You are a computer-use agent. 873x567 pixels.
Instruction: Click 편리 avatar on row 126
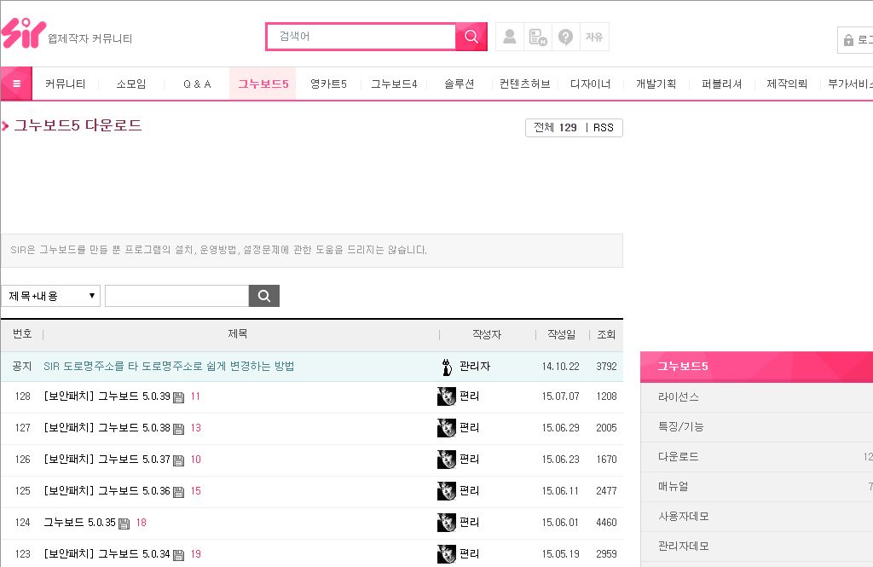447,459
